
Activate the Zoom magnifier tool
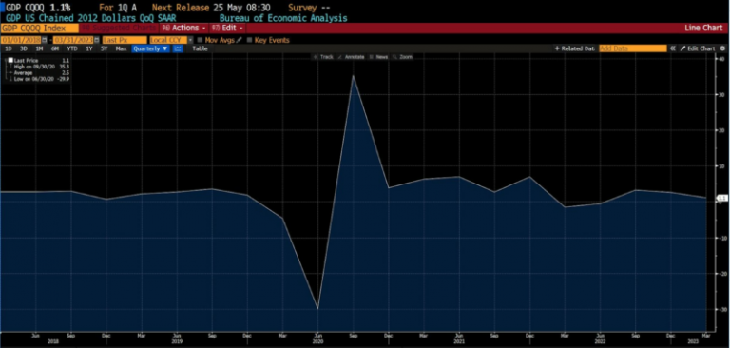click(x=403, y=57)
